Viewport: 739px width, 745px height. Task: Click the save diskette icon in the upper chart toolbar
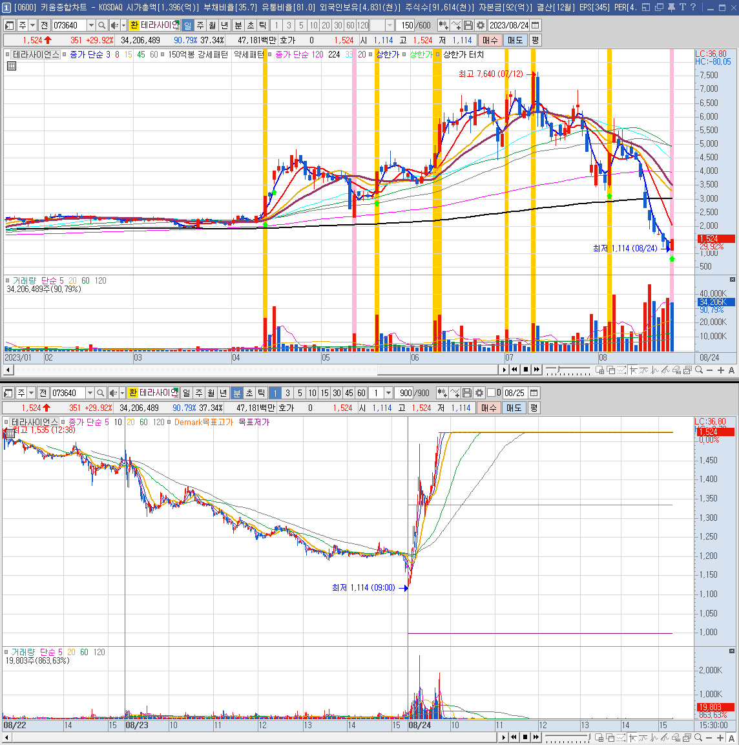tap(468, 25)
